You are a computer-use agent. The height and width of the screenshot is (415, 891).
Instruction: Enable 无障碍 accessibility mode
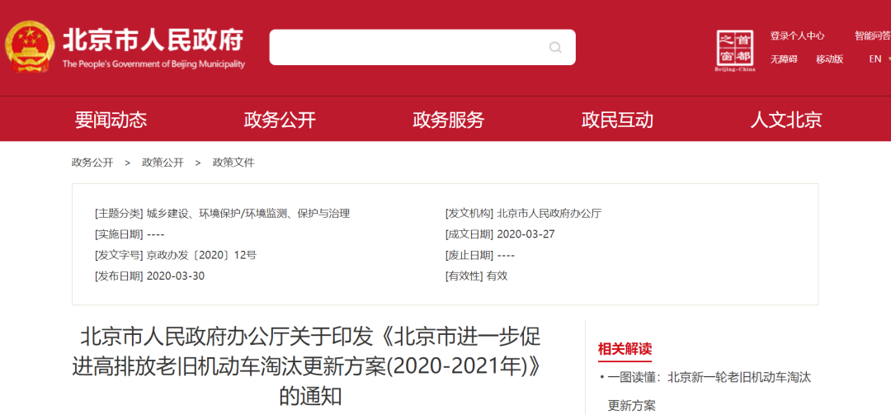point(785,59)
